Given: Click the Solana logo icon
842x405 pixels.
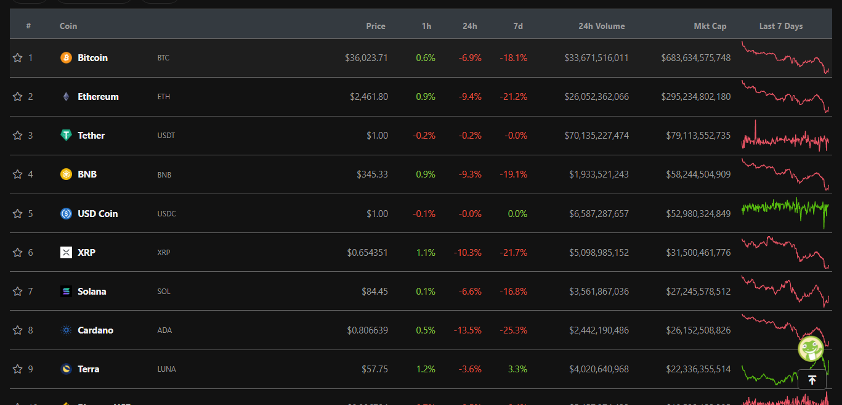Looking at the screenshot, I should pyautogui.click(x=66, y=292).
